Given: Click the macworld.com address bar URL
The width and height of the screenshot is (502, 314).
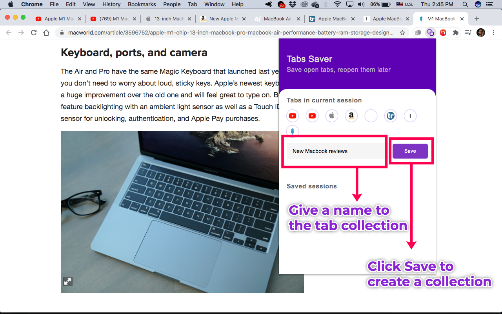Looking at the screenshot, I should tap(231, 33).
